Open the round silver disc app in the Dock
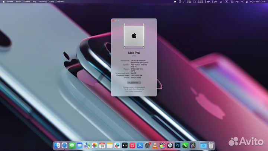This screenshot has width=268, height=151. coord(170,145)
